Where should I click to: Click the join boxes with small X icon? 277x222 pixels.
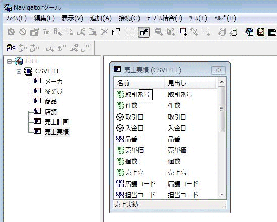(85, 48)
